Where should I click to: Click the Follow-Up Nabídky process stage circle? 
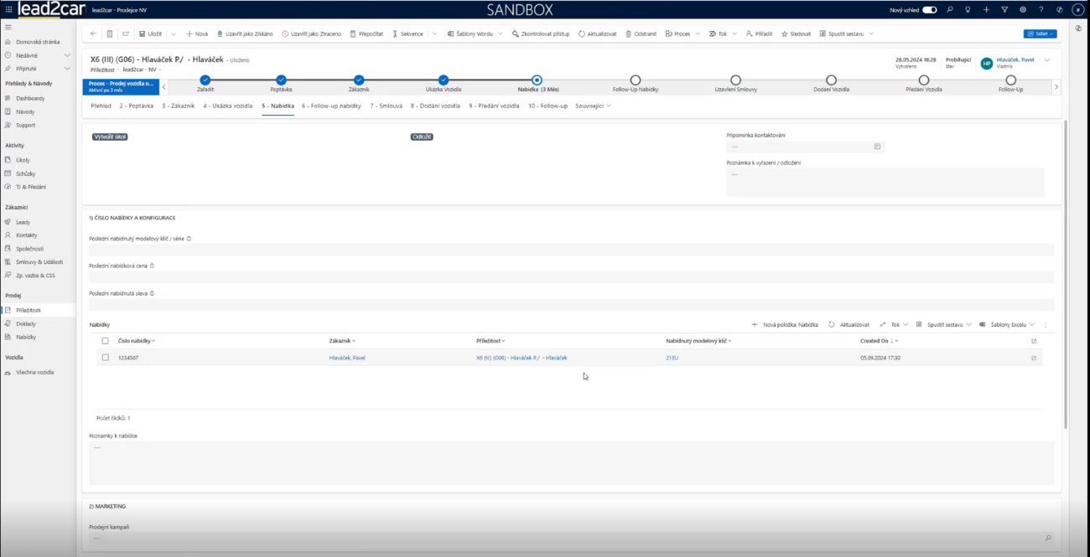635,80
